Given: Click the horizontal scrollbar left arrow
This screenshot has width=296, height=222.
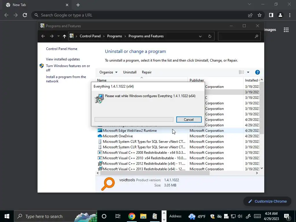Looking at the screenshot, I should (x=98, y=173).
